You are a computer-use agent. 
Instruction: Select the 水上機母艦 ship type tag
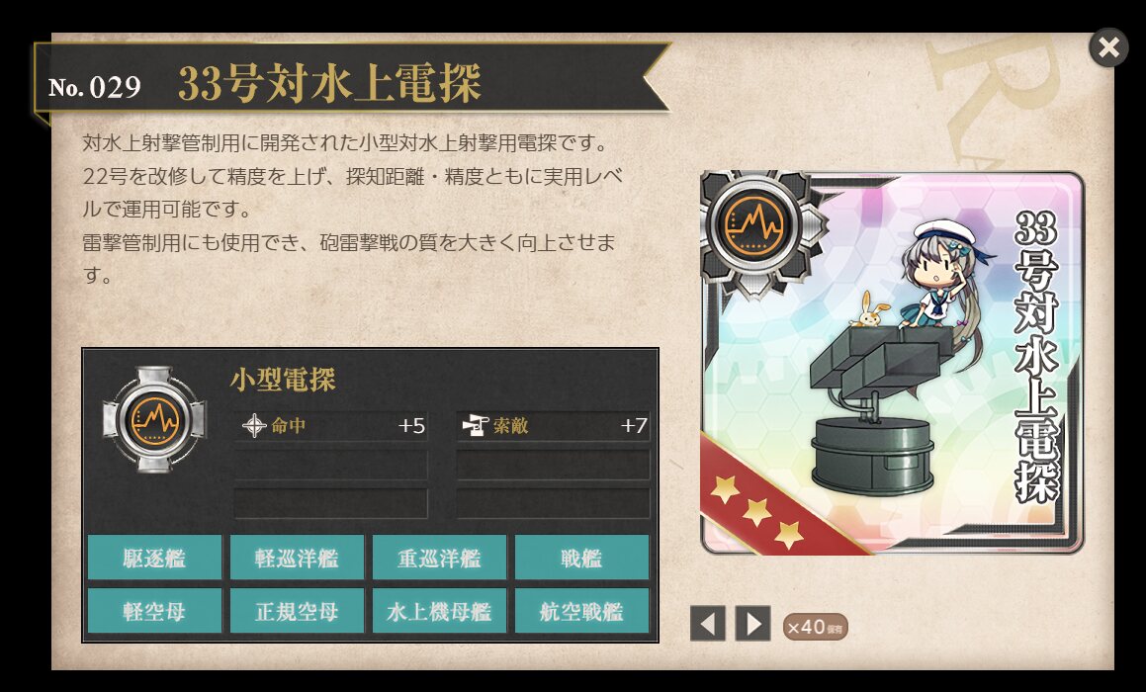tap(439, 611)
